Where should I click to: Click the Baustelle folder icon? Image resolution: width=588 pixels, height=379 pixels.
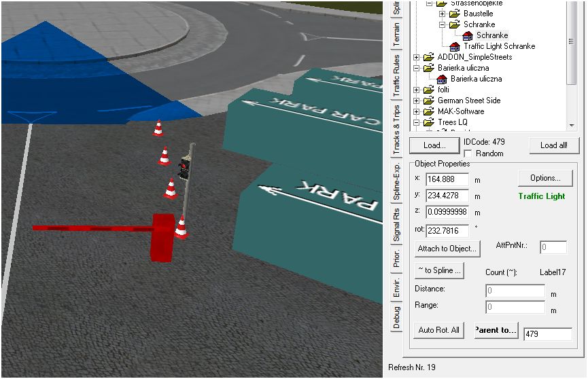pyautogui.click(x=454, y=14)
